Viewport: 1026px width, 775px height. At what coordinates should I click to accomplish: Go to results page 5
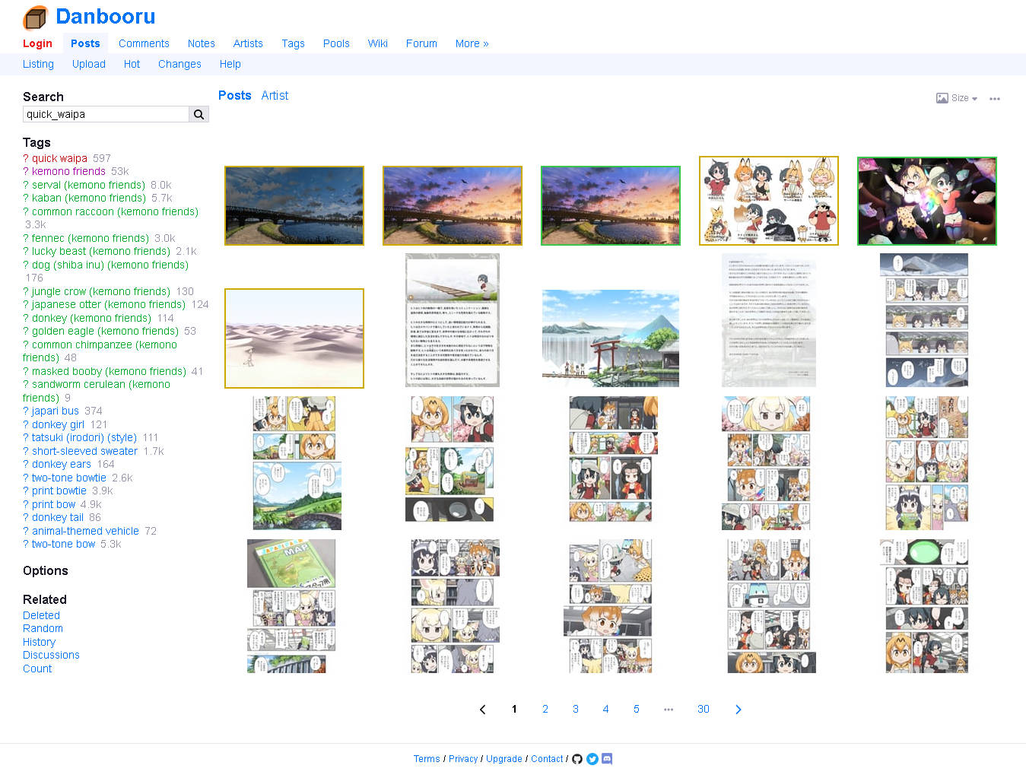637,710
